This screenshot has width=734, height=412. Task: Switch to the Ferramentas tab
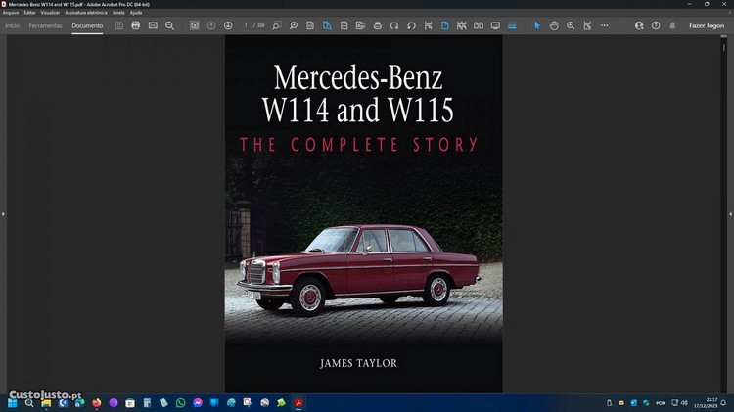45,25
